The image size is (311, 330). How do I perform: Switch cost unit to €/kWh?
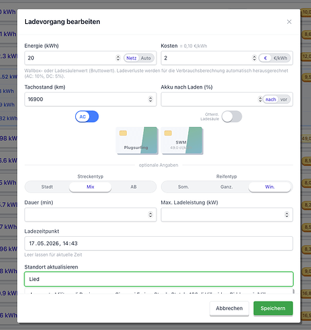pyautogui.click(x=280, y=58)
